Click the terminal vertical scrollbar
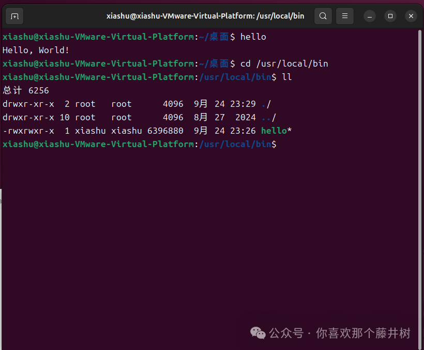Image resolution: width=424 pixels, height=350 pixels. point(420,189)
